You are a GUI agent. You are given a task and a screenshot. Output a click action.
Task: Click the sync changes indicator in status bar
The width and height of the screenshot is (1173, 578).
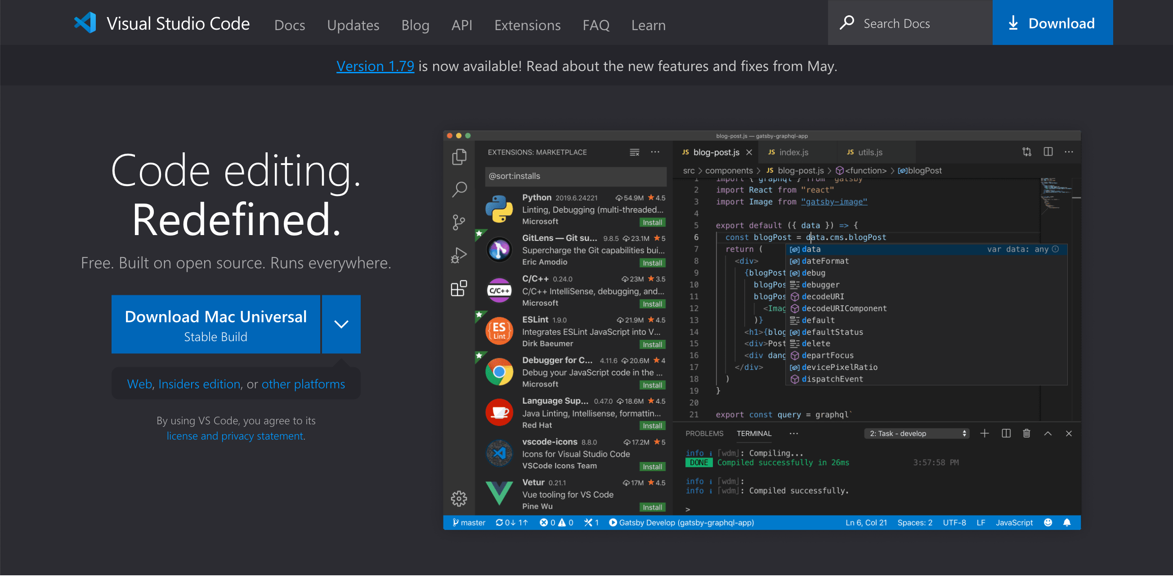(512, 522)
